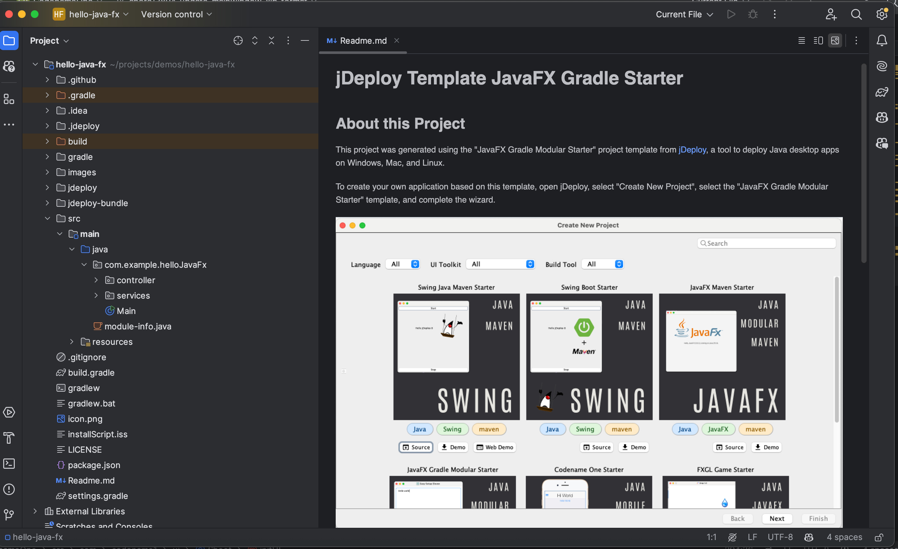Open the Code With Me add-user icon

[831, 14]
